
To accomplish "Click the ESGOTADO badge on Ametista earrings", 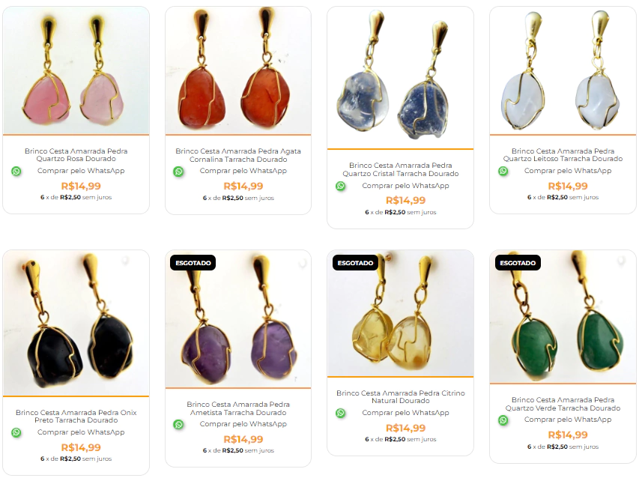I will coord(193,263).
